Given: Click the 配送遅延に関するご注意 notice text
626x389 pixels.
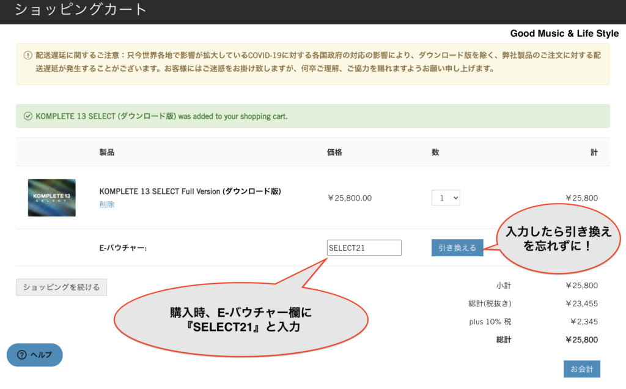Looking at the screenshot, I should (318, 62).
